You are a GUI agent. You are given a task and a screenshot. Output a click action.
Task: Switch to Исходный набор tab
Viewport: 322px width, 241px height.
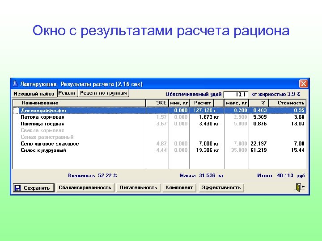(x=34, y=94)
